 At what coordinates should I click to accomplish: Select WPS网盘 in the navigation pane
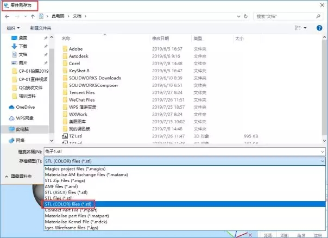(24, 118)
